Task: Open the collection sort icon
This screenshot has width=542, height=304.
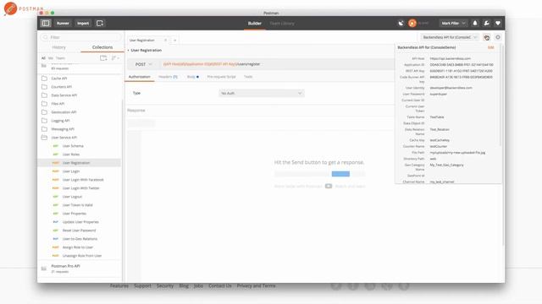Action: click(x=115, y=58)
